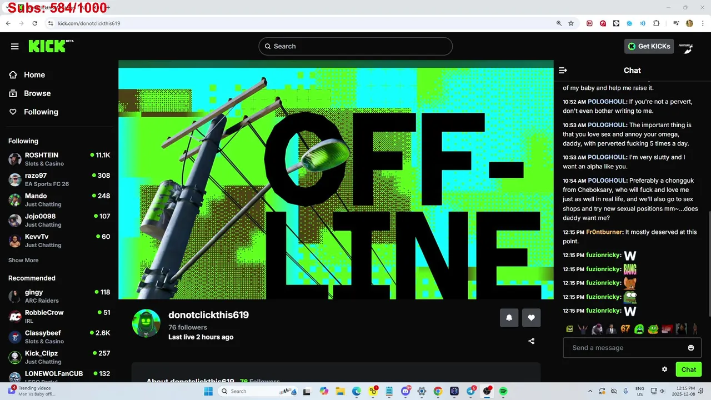Click the zoom magnifier icon in address bar

point(559,23)
